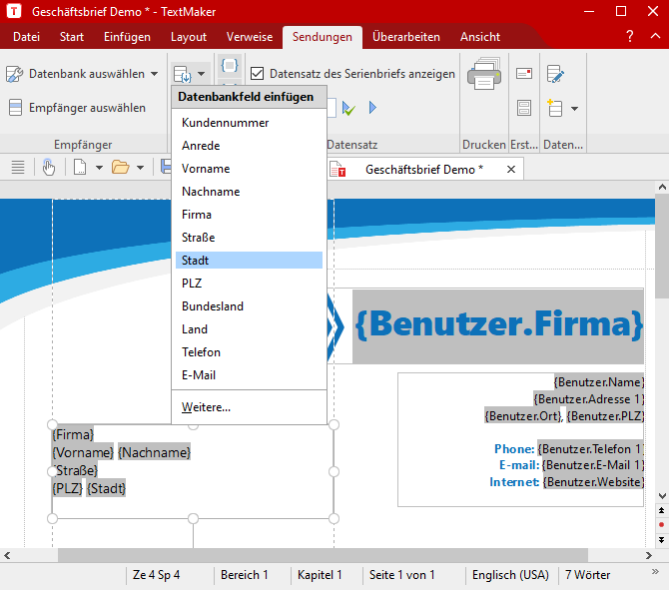Insert the Kundennummer field
The image size is (669, 590).
[x=249, y=123]
